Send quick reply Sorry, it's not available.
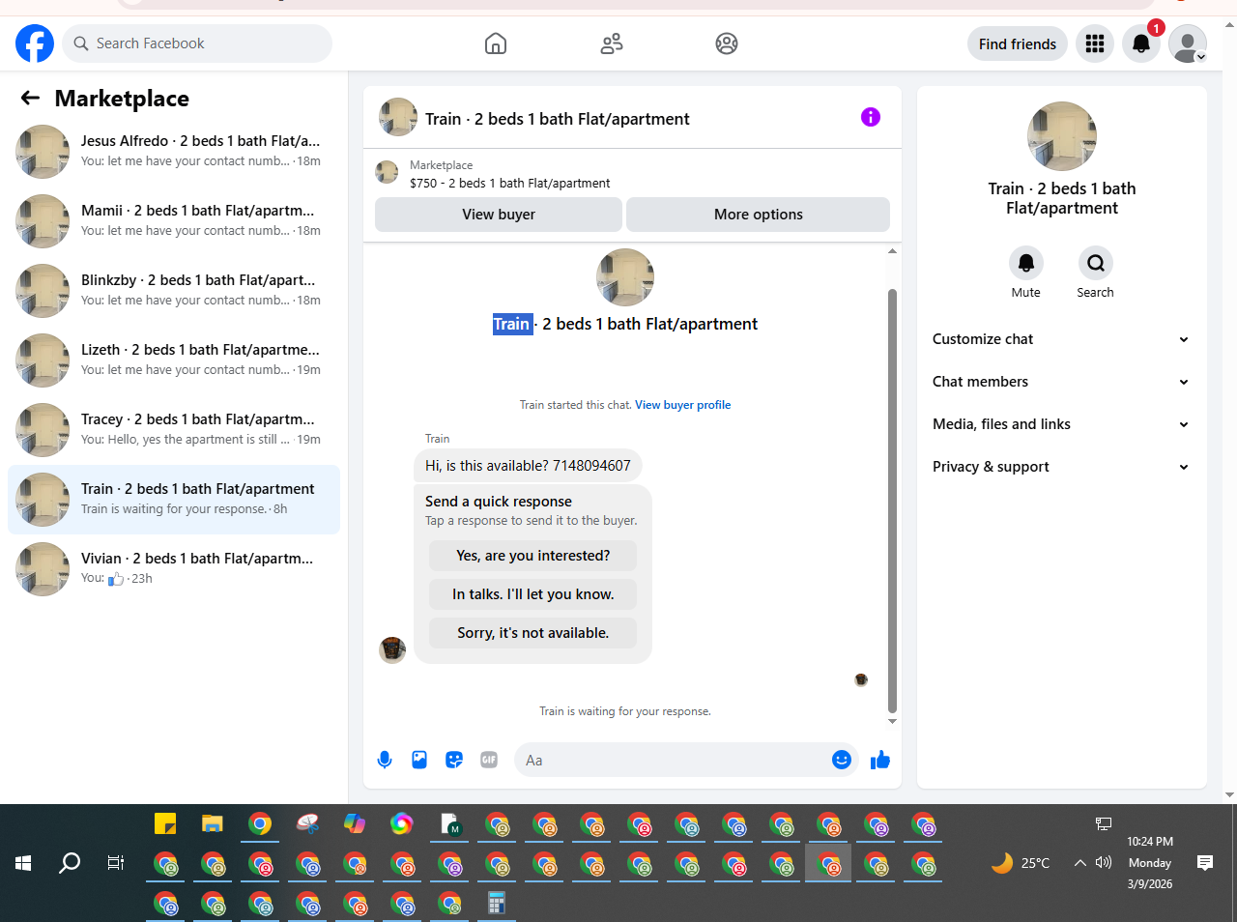The image size is (1237, 922). (533, 633)
